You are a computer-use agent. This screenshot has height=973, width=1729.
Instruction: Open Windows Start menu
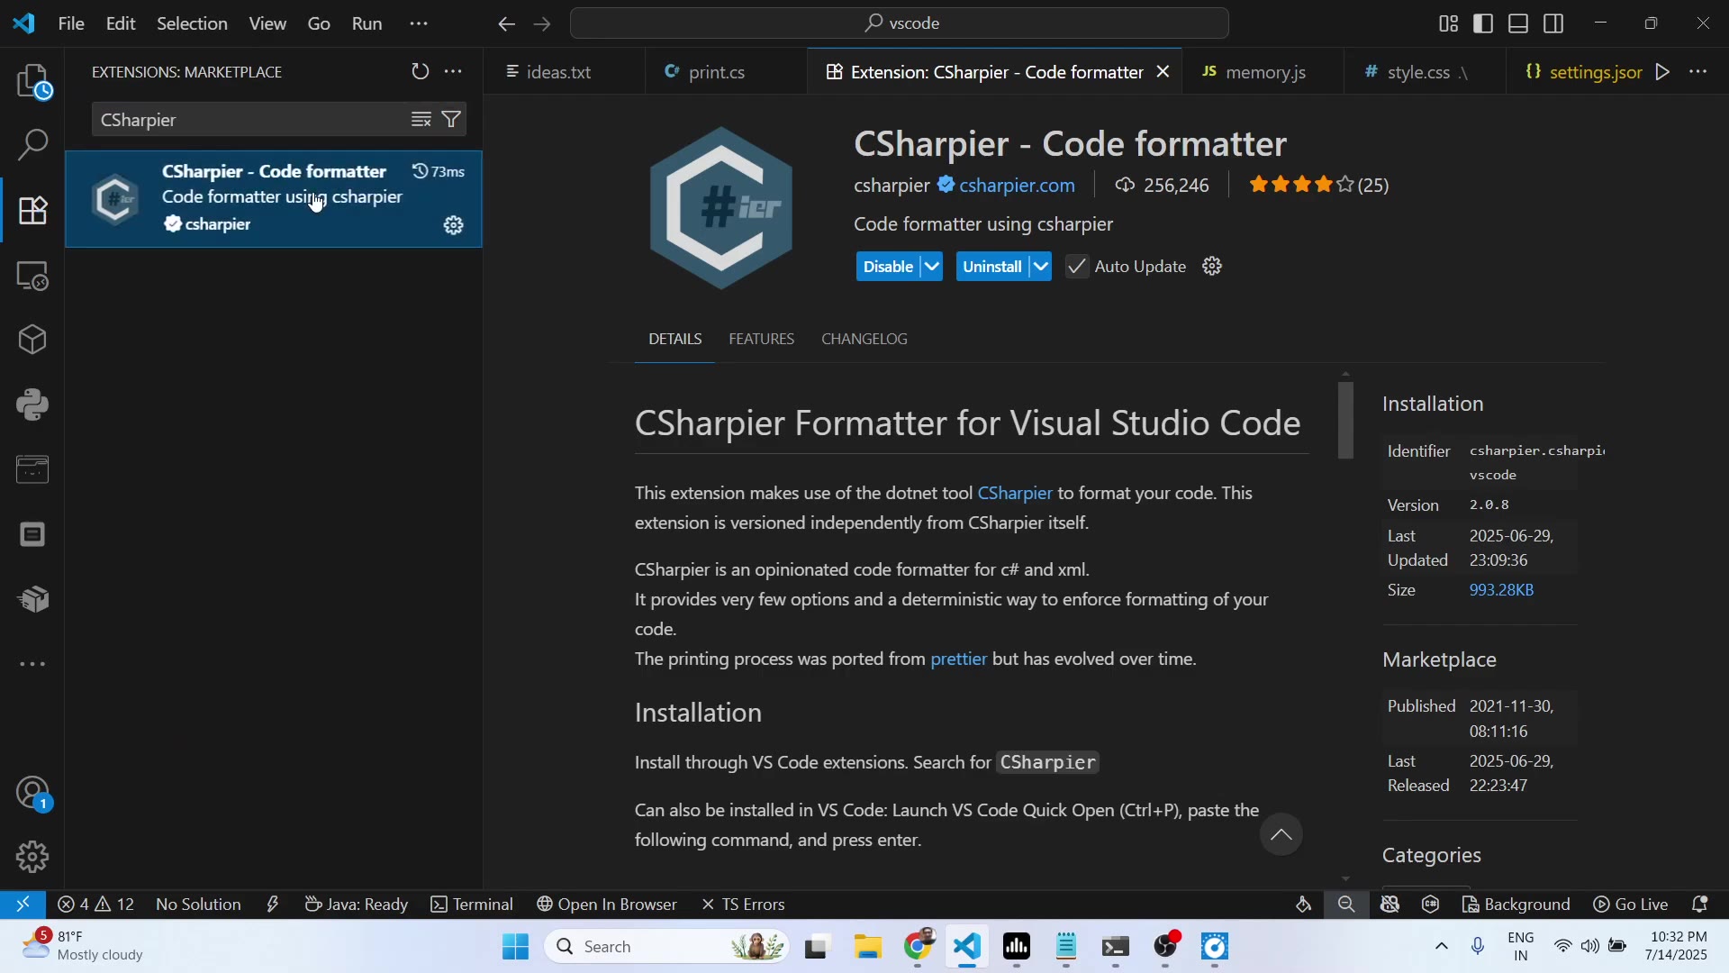pos(516,948)
